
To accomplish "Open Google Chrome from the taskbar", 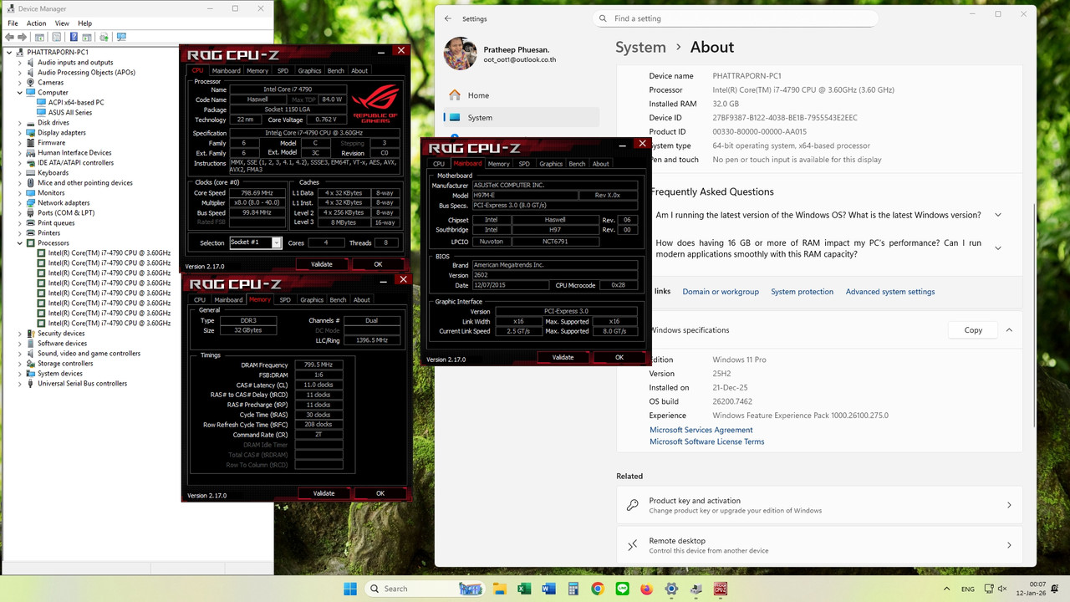I will click(x=598, y=589).
